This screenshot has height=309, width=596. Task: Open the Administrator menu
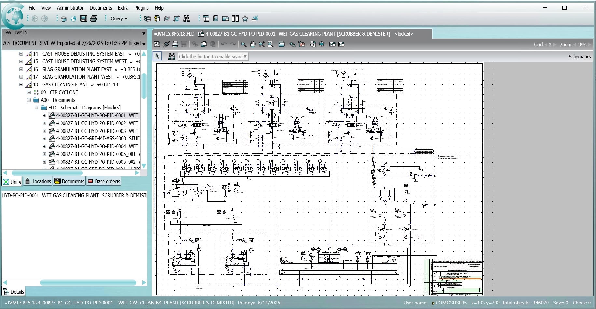click(x=70, y=8)
